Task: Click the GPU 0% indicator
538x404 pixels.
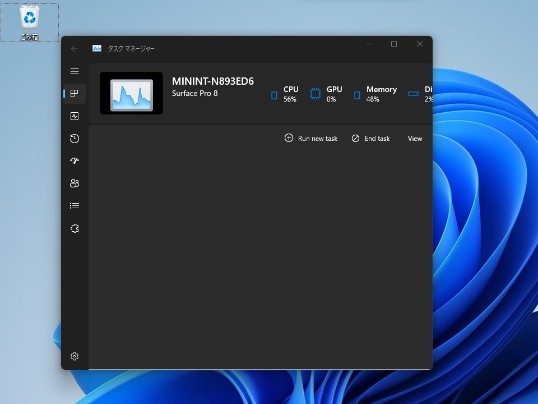Action: (326, 94)
